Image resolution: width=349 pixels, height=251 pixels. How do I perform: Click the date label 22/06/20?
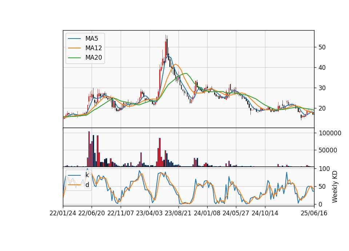pyautogui.click(x=92, y=214)
